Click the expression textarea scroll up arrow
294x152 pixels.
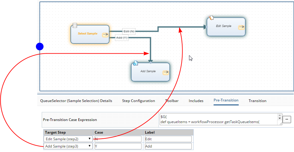tap(280, 116)
